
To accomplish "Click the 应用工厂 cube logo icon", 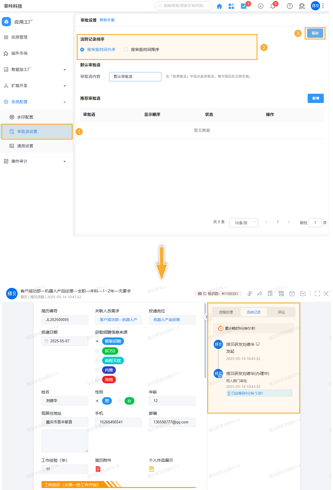I will (x=6, y=22).
